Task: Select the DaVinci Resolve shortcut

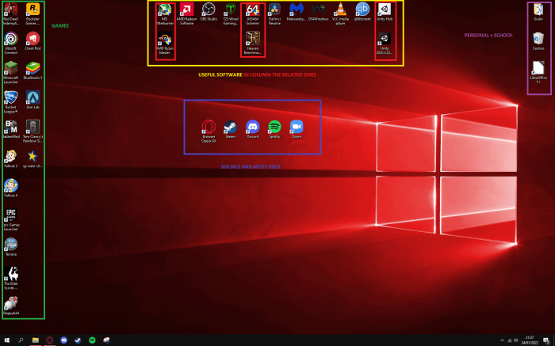Action: click(x=274, y=13)
